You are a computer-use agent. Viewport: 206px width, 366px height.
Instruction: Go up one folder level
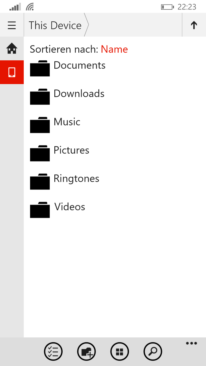pos(194,25)
